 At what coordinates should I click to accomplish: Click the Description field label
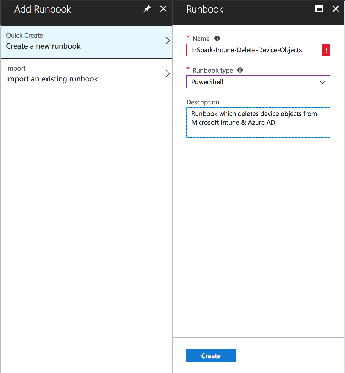[x=203, y=102]
